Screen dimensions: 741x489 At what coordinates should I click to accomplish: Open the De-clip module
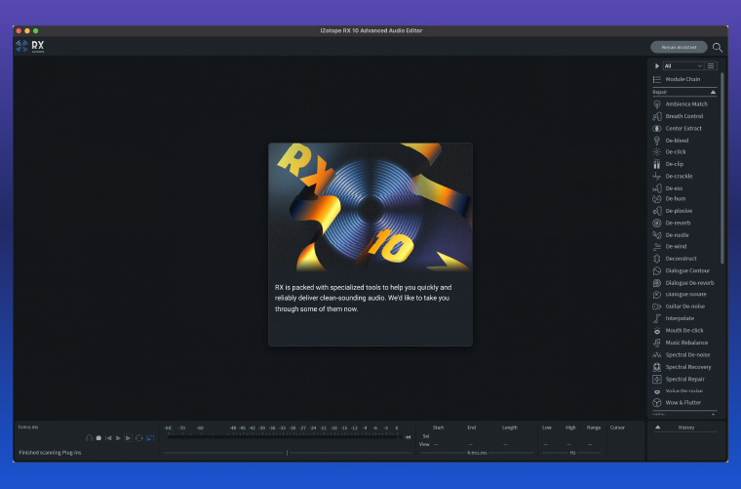click(x=668, y=164)
